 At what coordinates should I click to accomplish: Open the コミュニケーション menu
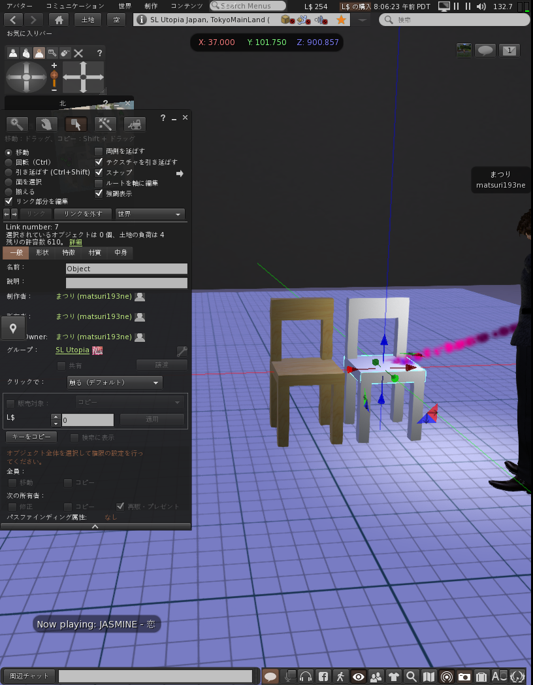point(75,6)
